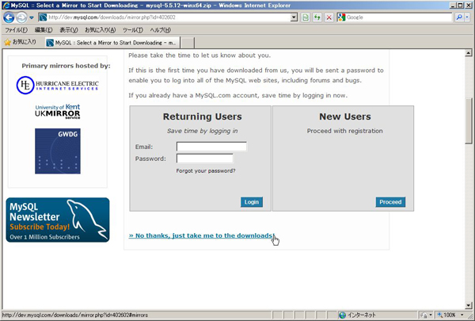The image size is (475, 321).
Task: Open the recent pages dropdown arrow
Action: (x=32, y=17)
